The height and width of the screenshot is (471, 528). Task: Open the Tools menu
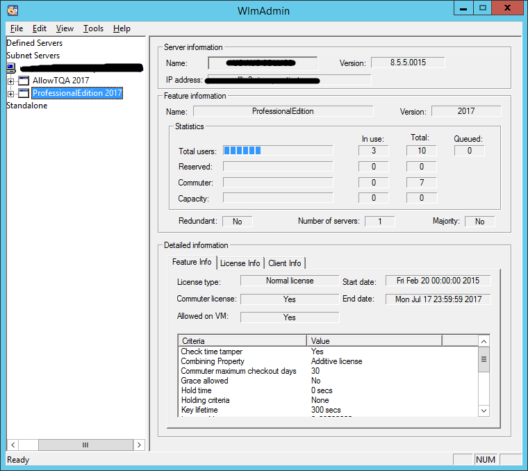(x=93, y=28)
